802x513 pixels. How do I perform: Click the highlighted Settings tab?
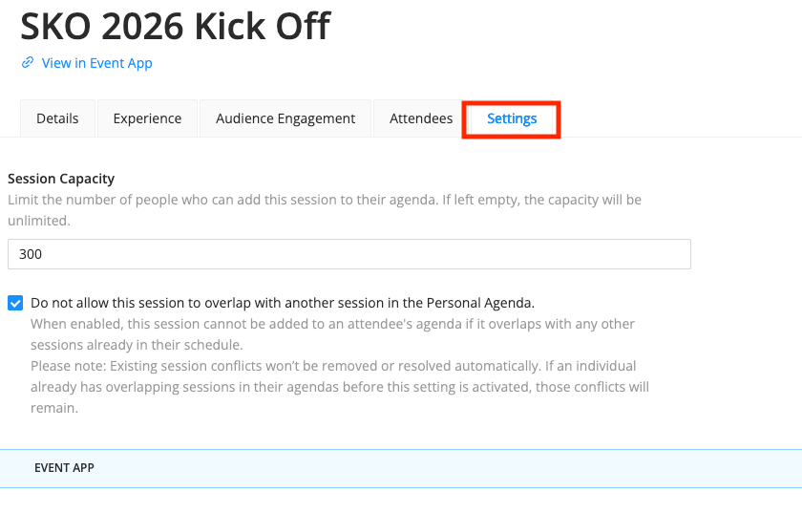click(512, 118)
